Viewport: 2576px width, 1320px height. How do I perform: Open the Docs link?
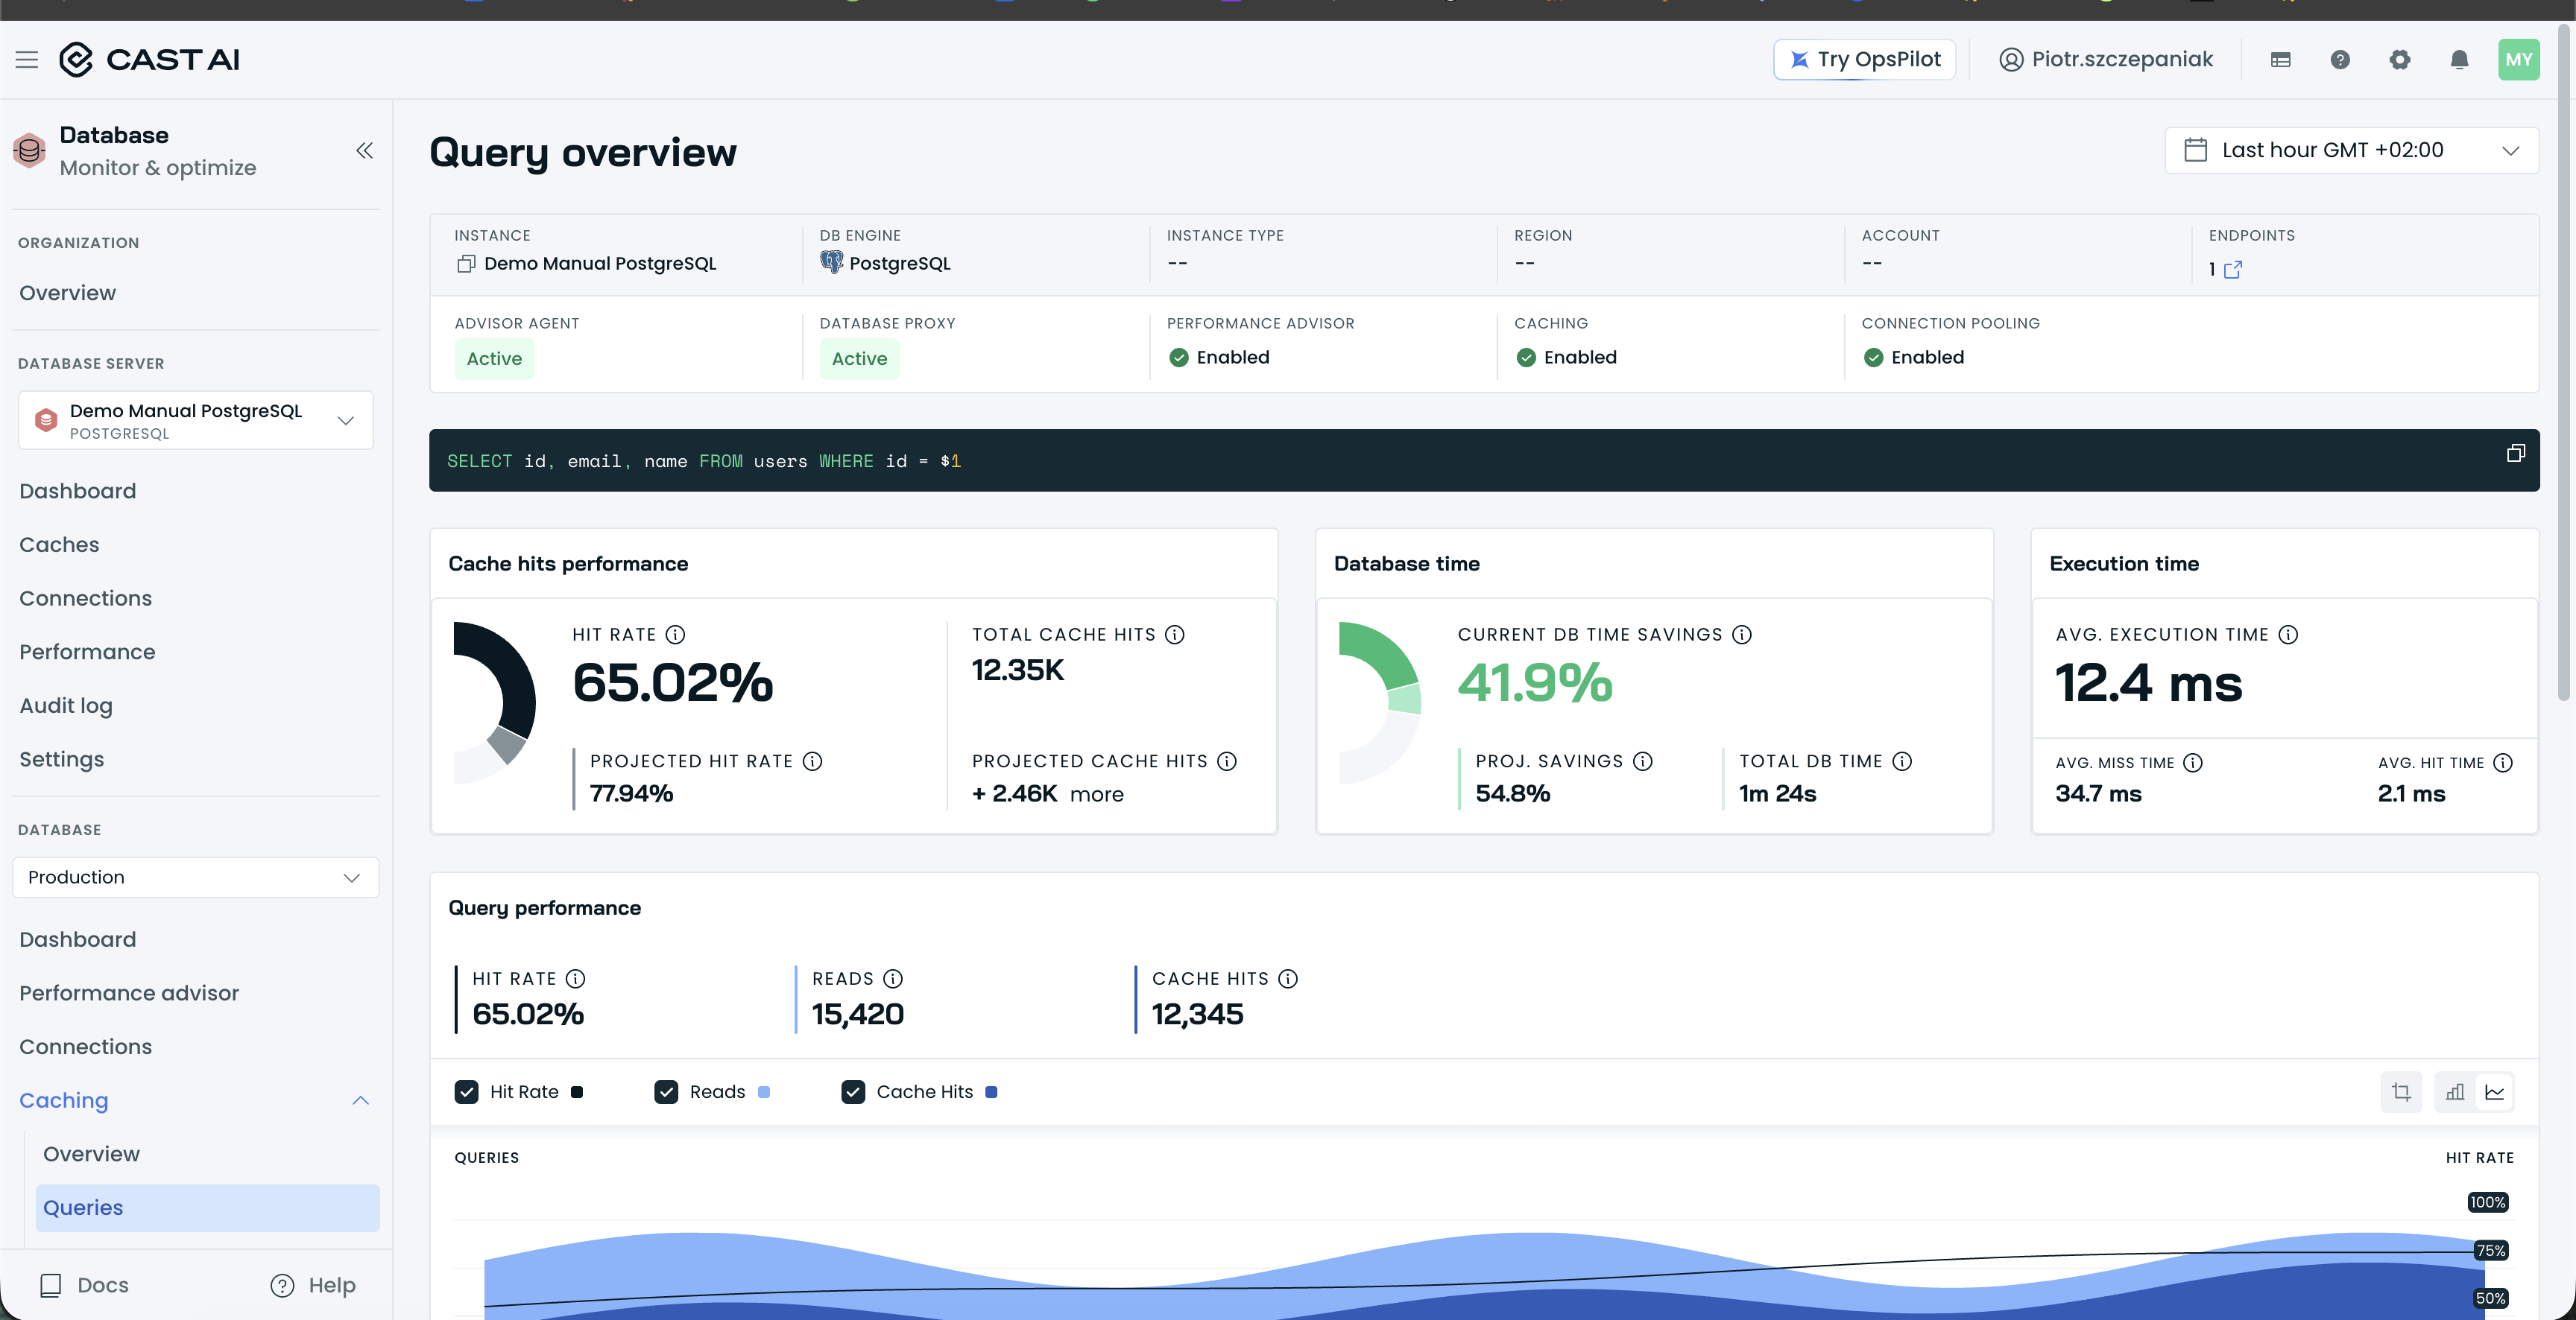[x=84, y=1285]
